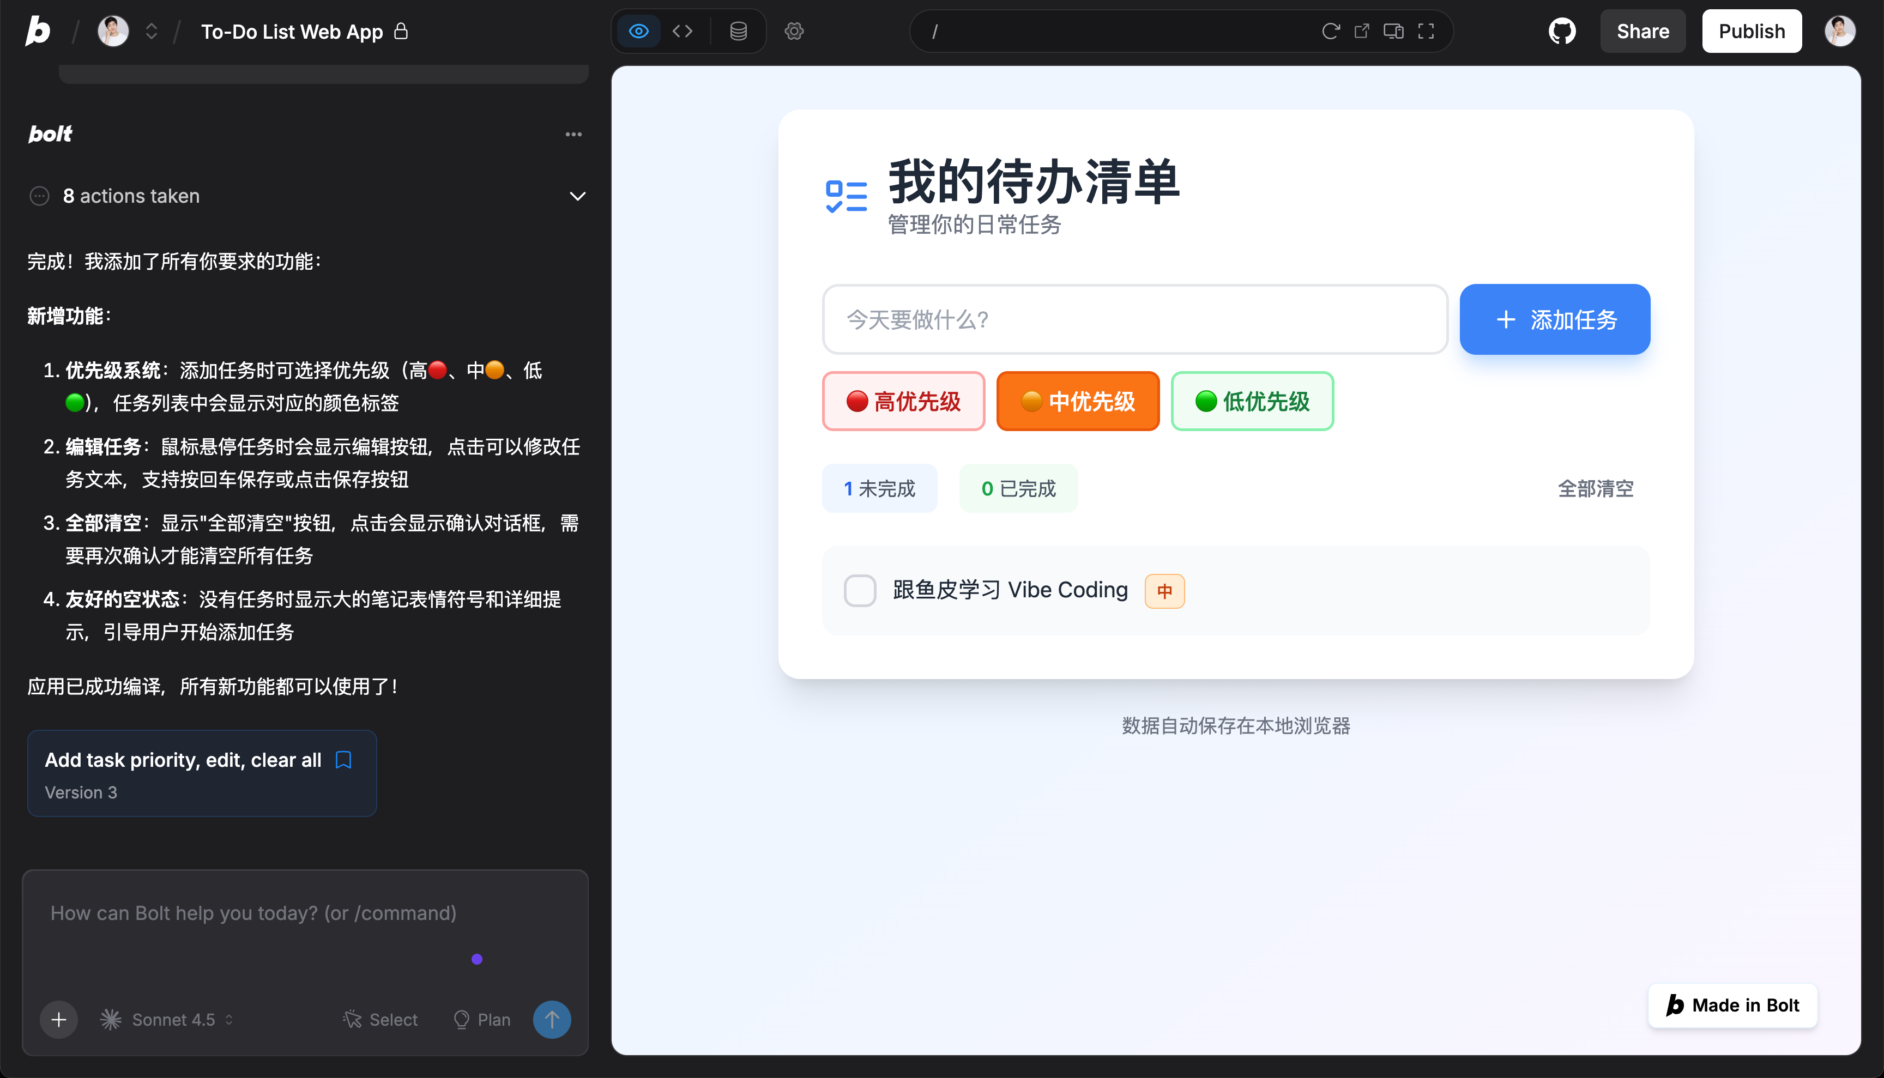The height and width of the screenshot is (1078, 1884).
Task: Click 全部清空 to clear all tasks
Action: (x=1595, y=489)
